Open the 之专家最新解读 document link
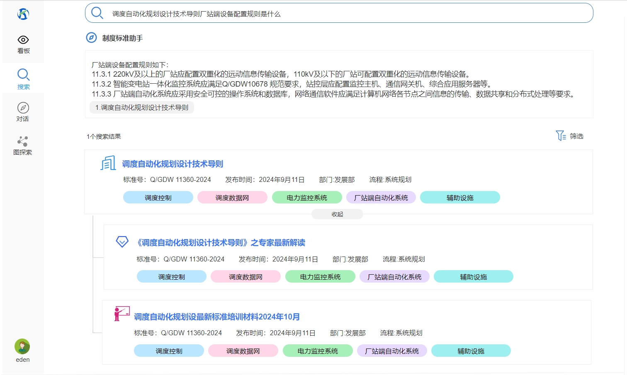627x375 pixels. (221, 243)
